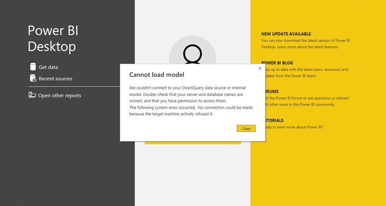Open the FORUMS heading link
The image size is (386, 206).
click(272, 91)
